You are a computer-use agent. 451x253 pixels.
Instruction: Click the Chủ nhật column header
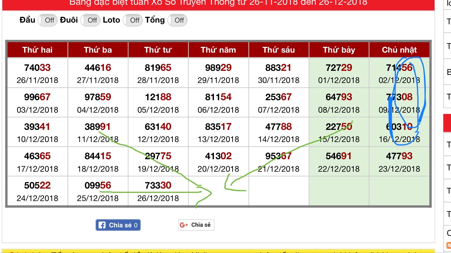coord(399,50)
